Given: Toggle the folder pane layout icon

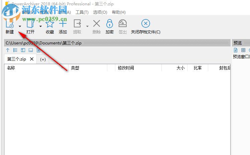Looking at the screenshot, I should 23,50.
